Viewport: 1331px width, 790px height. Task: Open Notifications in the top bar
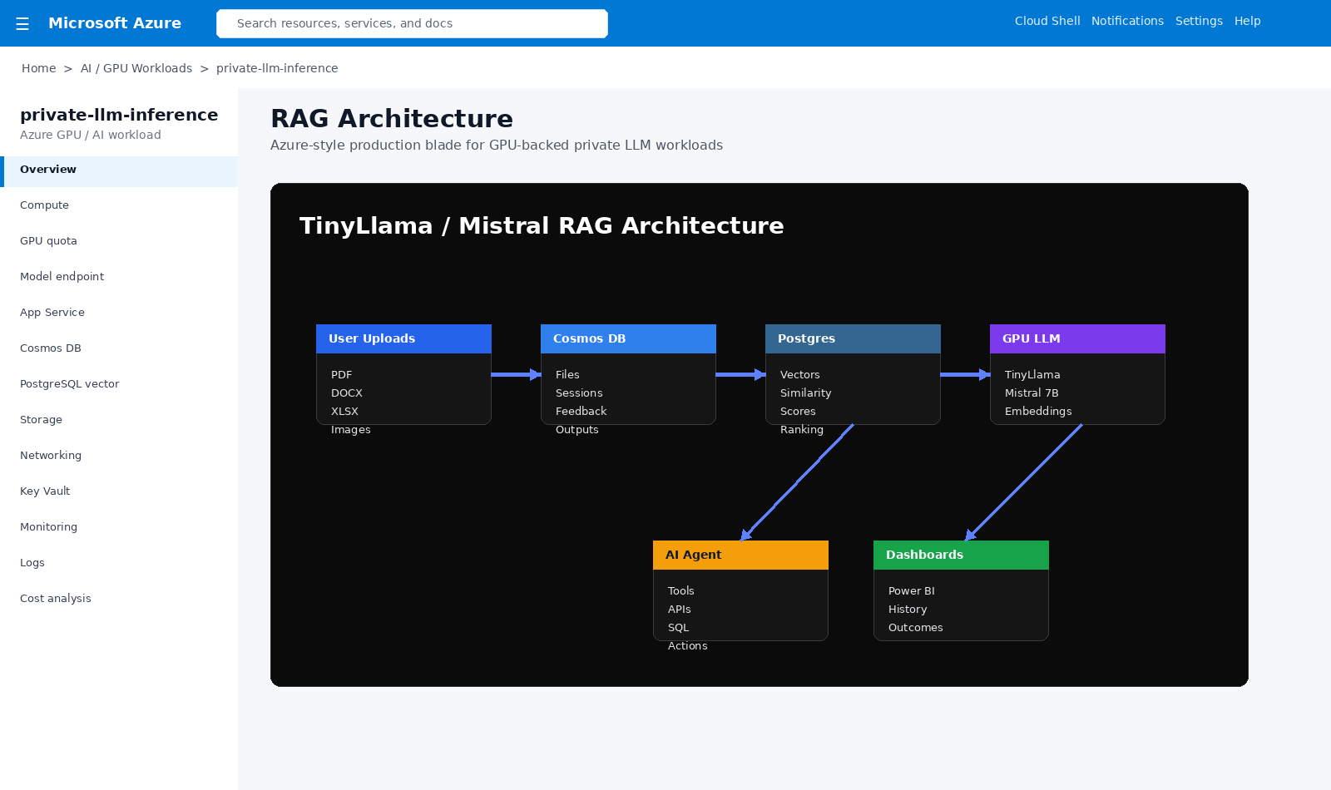click(1127, 21)
